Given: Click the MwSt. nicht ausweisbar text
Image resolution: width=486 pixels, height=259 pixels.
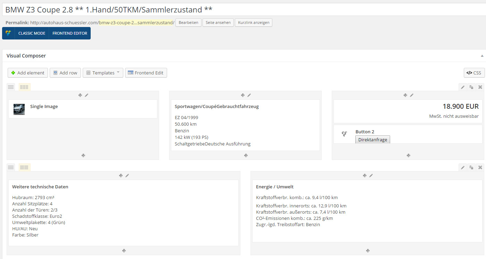Looking at the screenshot, I should pyautogui.click(x=454, y=116).
